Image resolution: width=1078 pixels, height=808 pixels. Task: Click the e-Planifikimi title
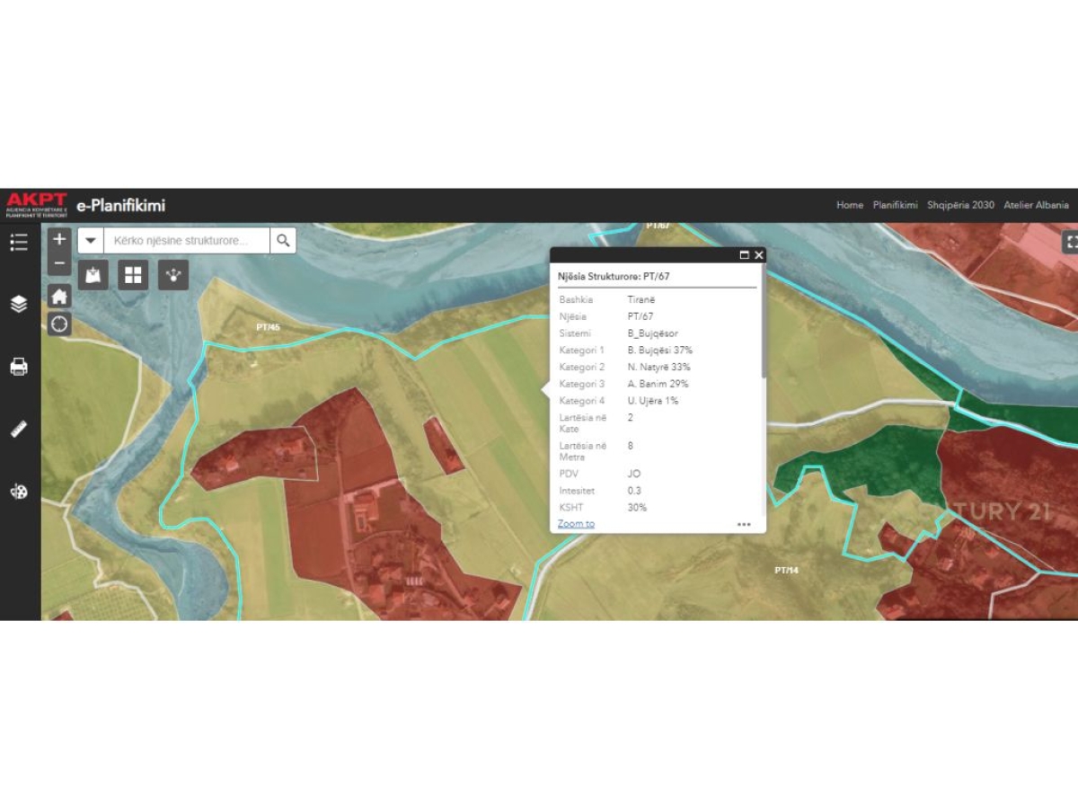(120, 206)
